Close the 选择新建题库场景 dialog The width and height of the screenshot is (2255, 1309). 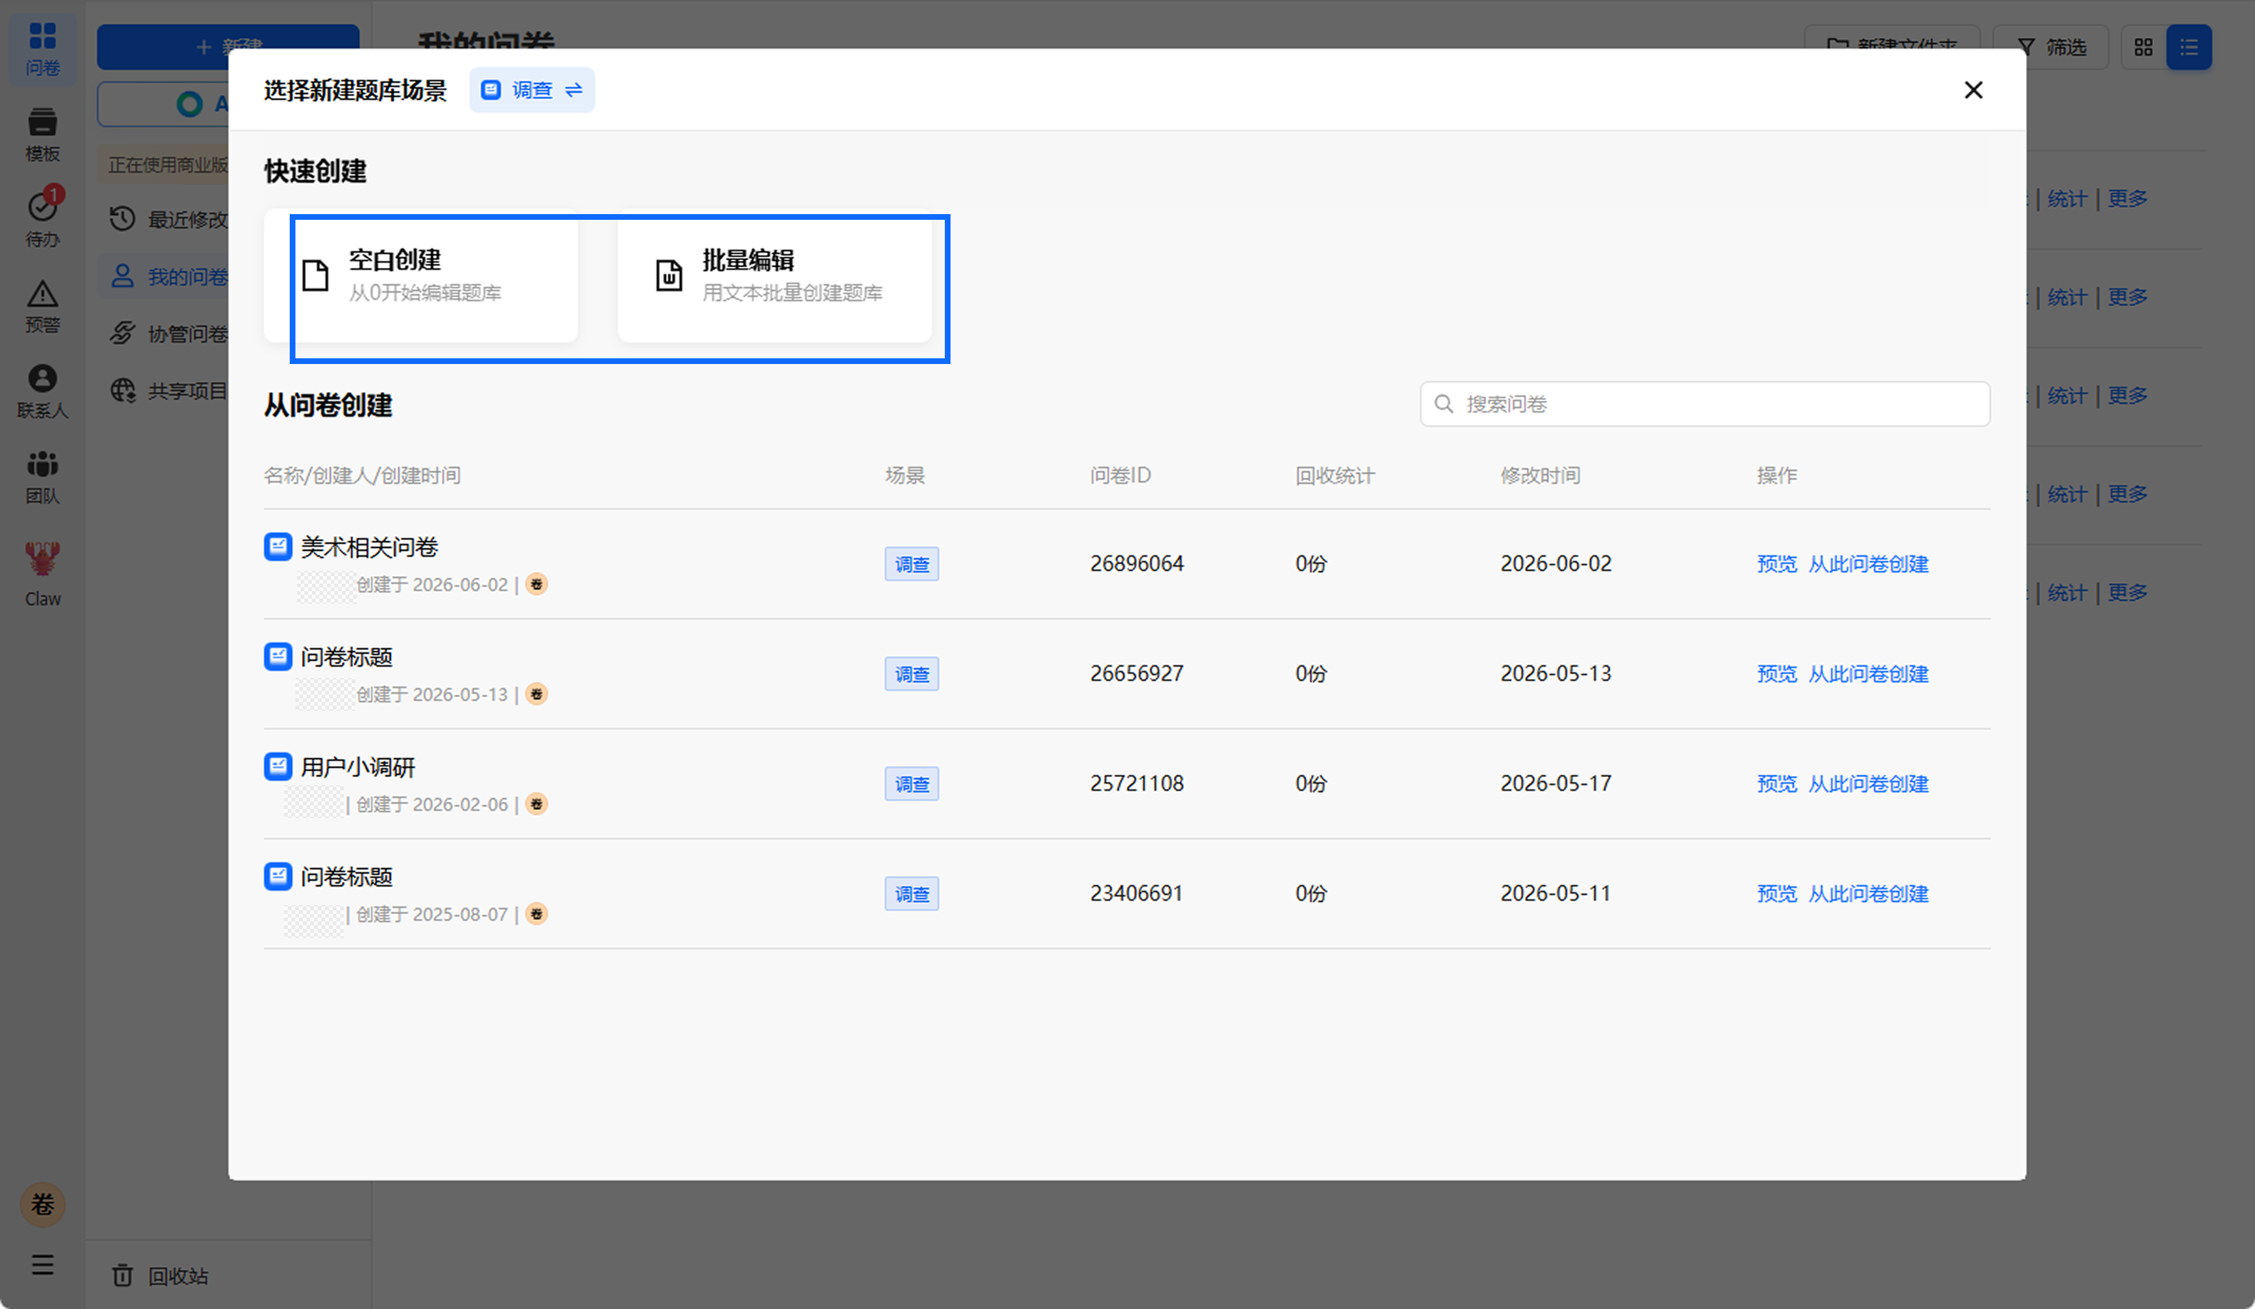pos(1973,91)
